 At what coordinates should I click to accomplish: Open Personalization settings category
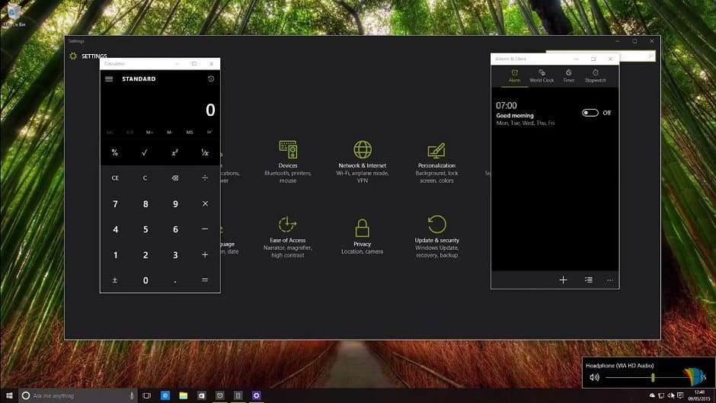[x=436, y=162]
